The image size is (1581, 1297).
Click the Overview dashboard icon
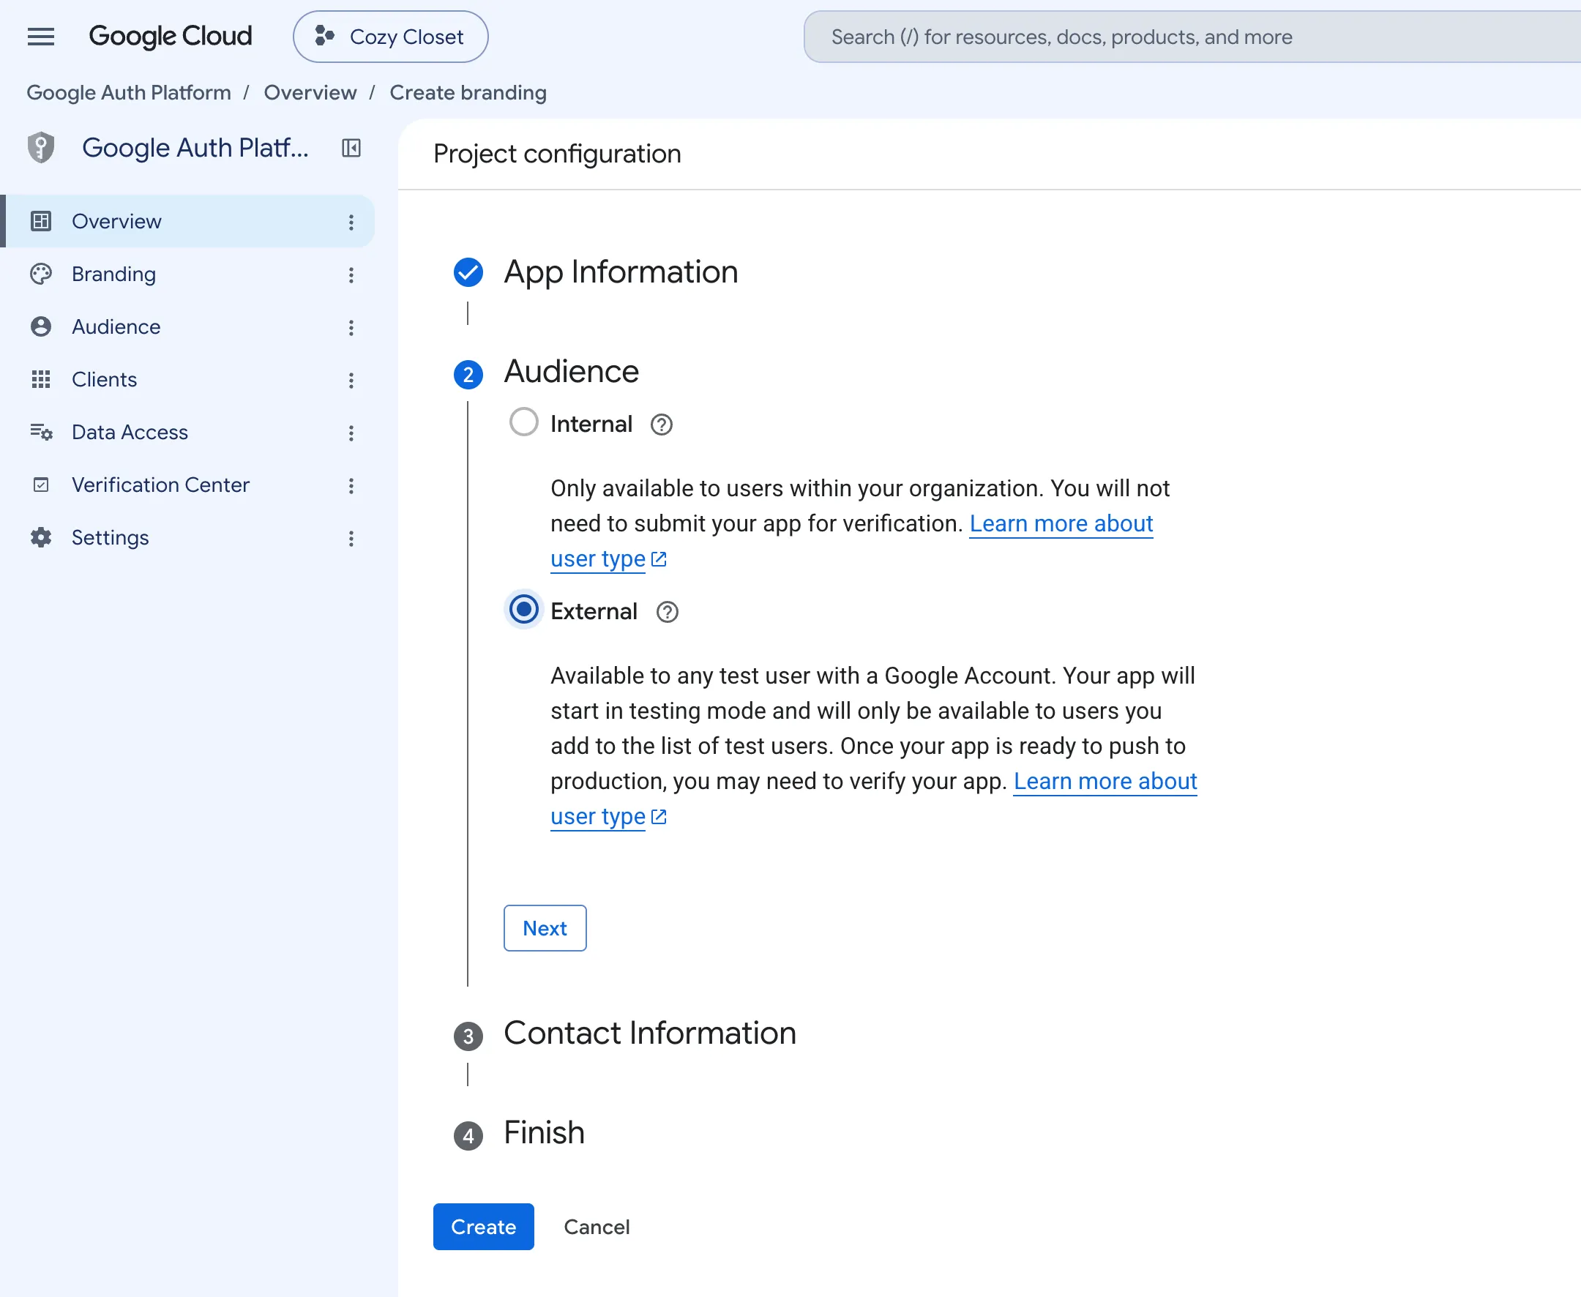pos(41,221)
